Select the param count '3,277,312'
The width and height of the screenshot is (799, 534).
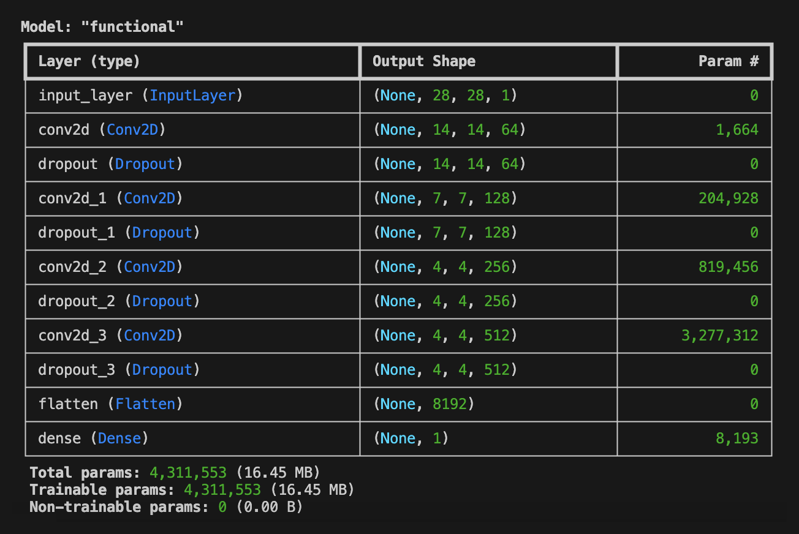tap(720, 336)
